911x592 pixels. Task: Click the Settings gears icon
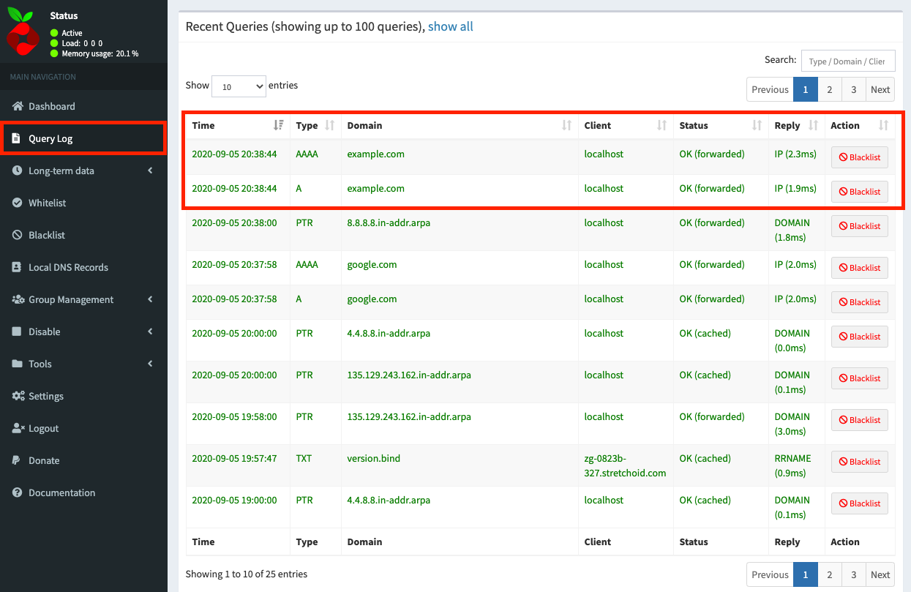[18, 396]
